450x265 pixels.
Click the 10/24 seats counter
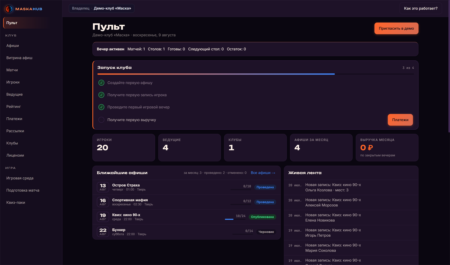pyautogui.click(x=241, y=216)
